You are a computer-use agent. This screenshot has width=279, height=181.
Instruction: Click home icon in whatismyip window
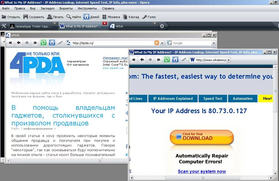click(175, 59)
